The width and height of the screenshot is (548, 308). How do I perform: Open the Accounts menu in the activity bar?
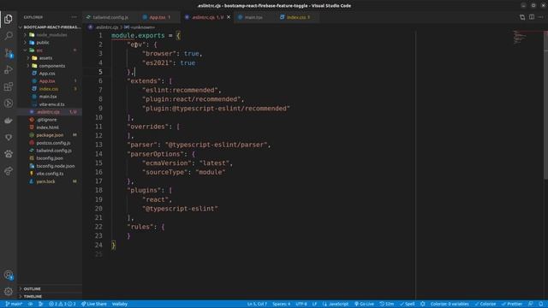9,275
